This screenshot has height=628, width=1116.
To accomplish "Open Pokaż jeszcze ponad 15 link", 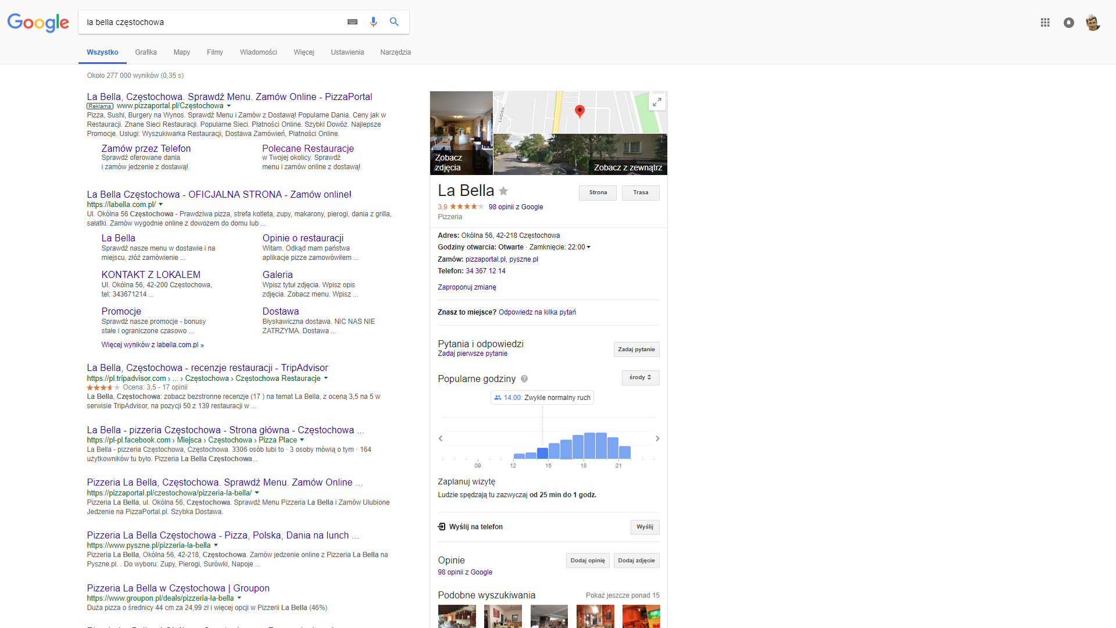I will click(623, 595).
